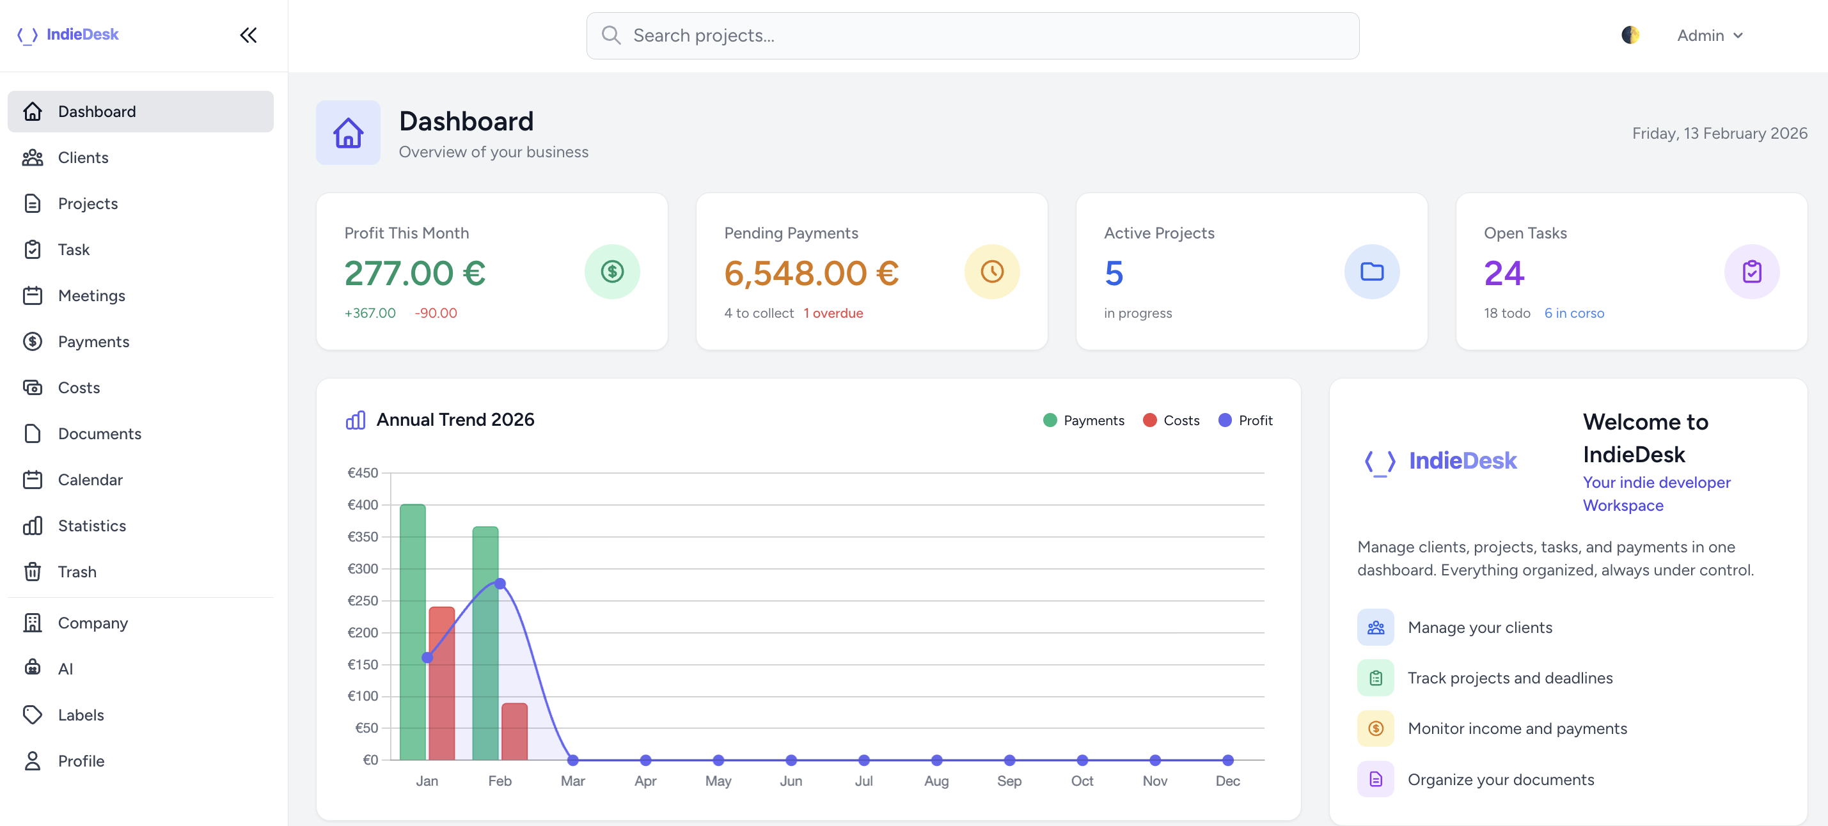Hide the Costs series via legend
The image size is (1828, 826).
1171,421
